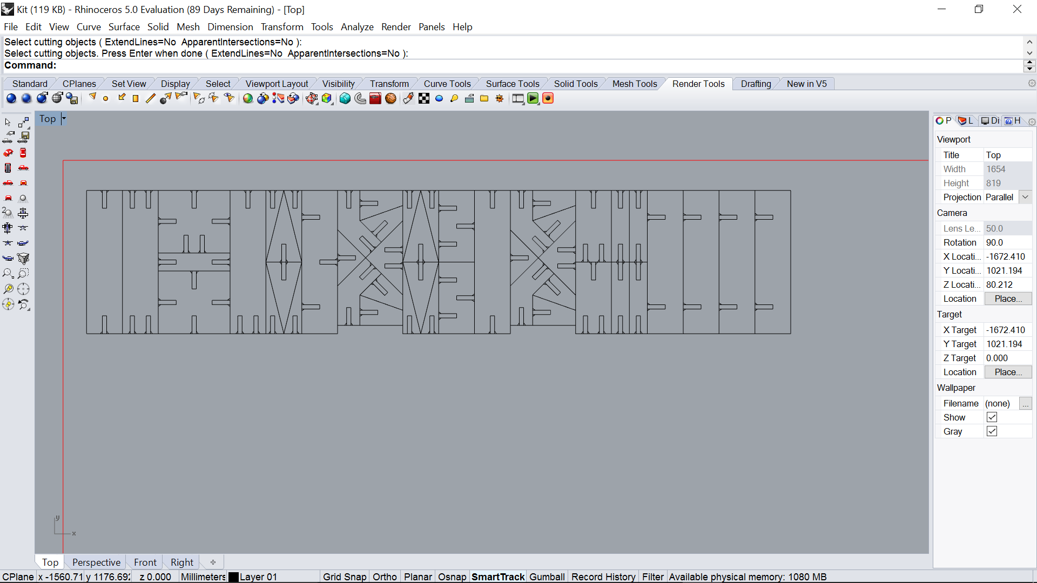Open the Analyze menu
Viewport: 1037px width, 583px height.
(x=357, y=26)
